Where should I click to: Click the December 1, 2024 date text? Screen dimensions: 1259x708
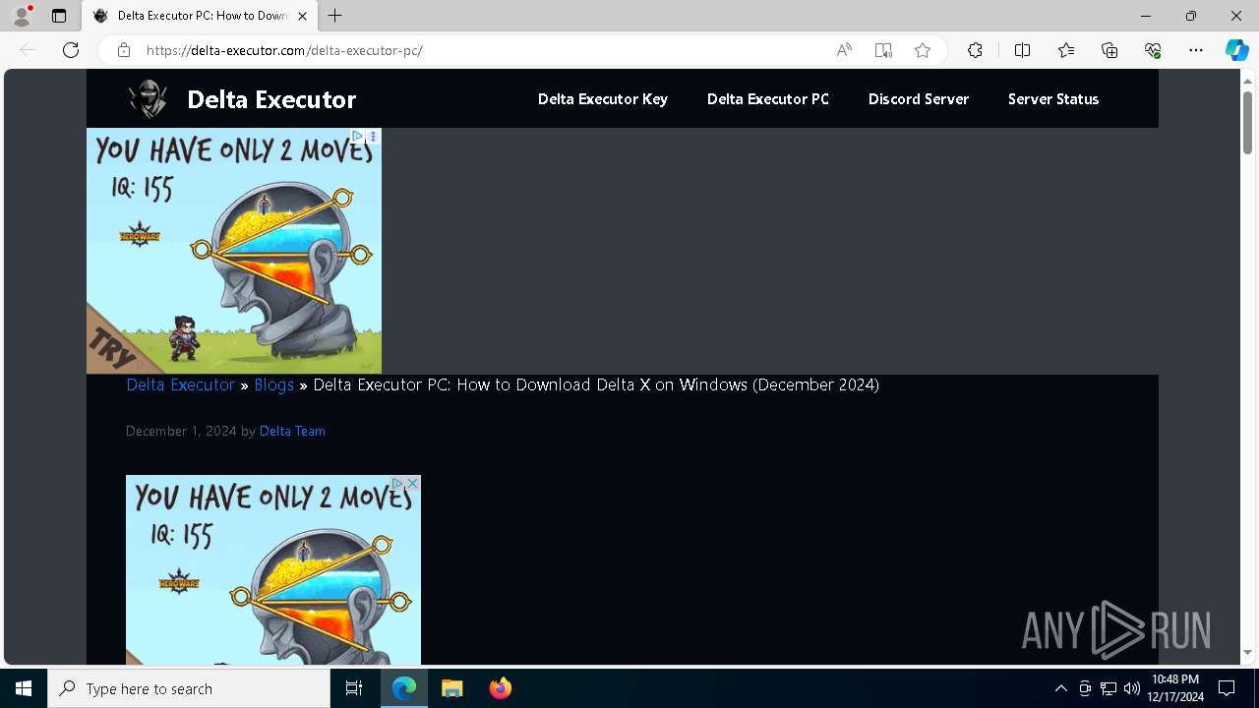click(x=181, y=431)
